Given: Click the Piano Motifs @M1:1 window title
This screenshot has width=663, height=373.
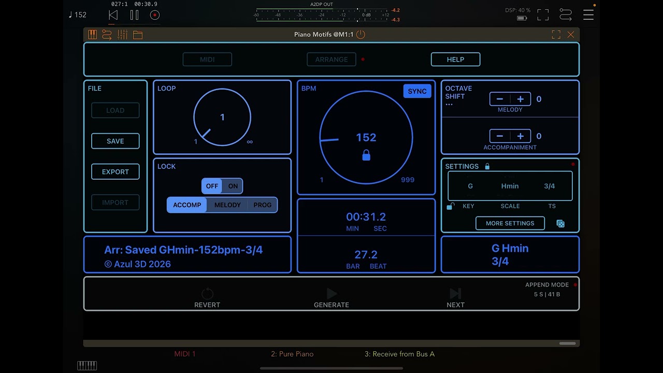Looking at the screenshot, I should 324,35.
